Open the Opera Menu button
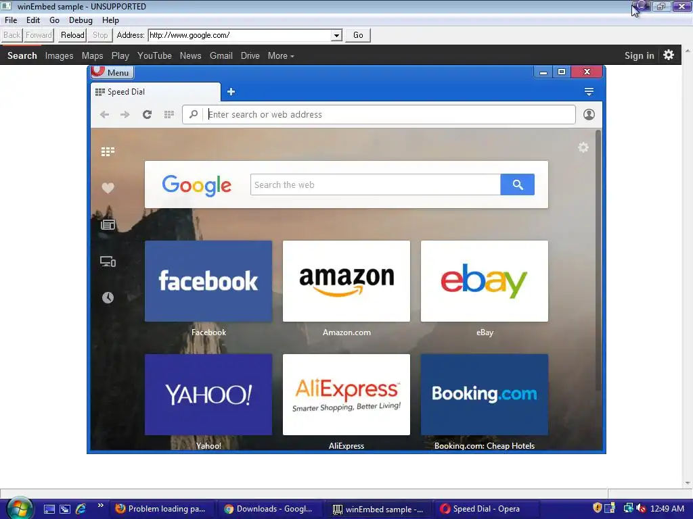 click(x=112, y=72)
